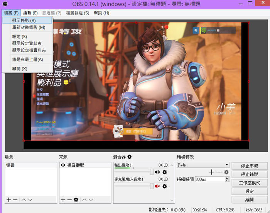Open the 檔案 (F) menu
This screenshot has width=270, height=213.
(11, 13)
